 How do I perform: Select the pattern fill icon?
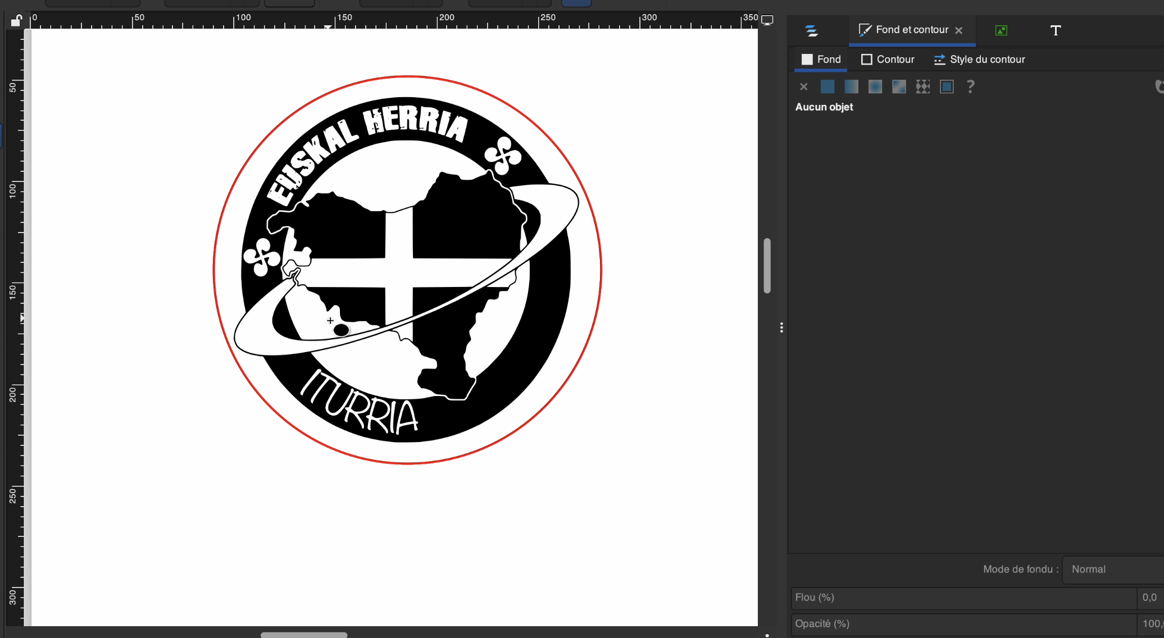pyautogui.click(x=923, y=86)
